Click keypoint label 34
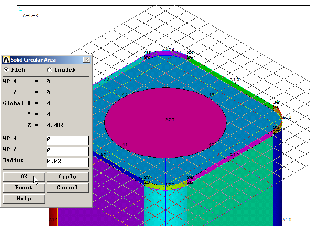 tap(276, 102)
